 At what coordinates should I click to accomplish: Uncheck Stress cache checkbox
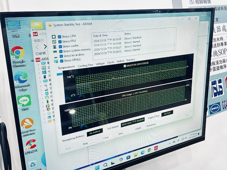coord(60,47)
